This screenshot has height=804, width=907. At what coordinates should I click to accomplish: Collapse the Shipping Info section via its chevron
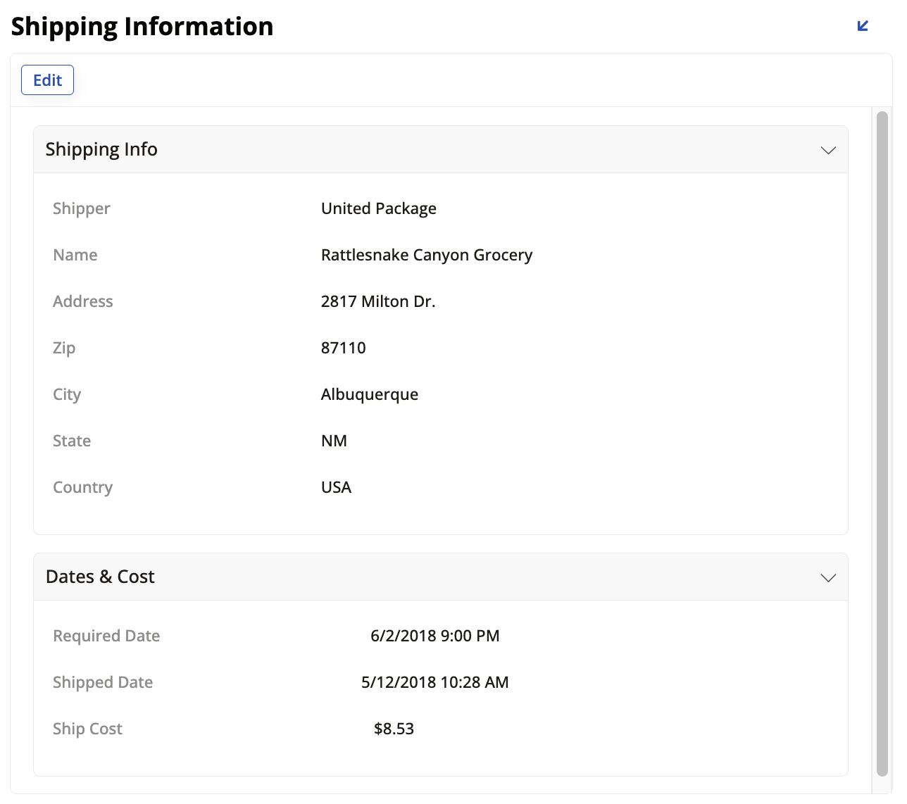(828, 149)
